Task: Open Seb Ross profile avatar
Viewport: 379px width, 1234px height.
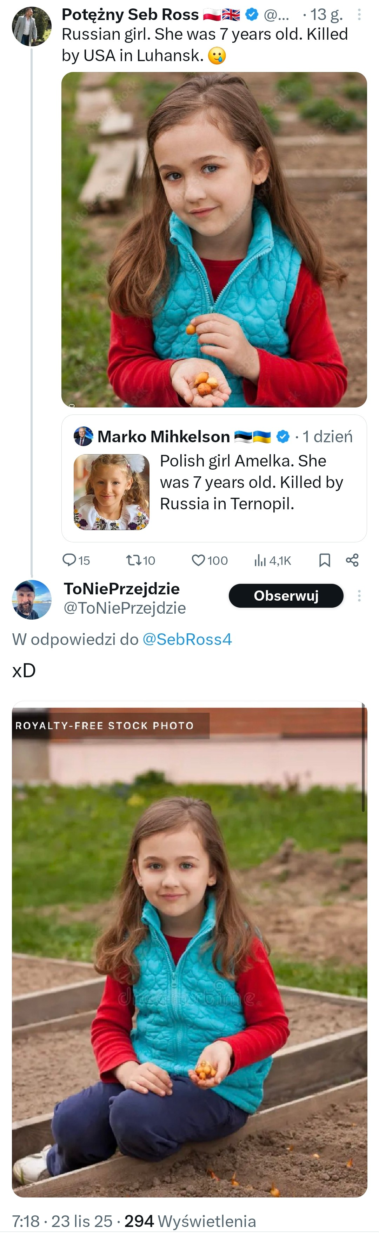Action: [32, 26]
